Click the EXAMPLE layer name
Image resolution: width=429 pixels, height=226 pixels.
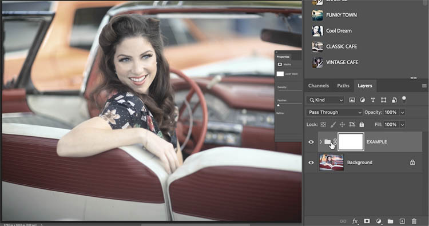click(x=376, y=142)
